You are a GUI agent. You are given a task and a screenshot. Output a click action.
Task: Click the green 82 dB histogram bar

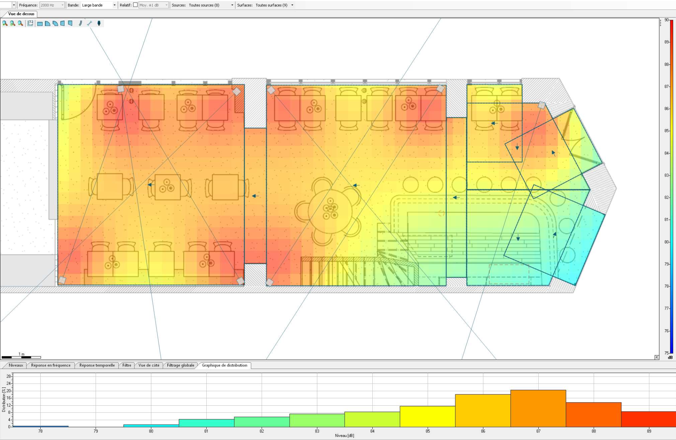click(x=262, y=422)
